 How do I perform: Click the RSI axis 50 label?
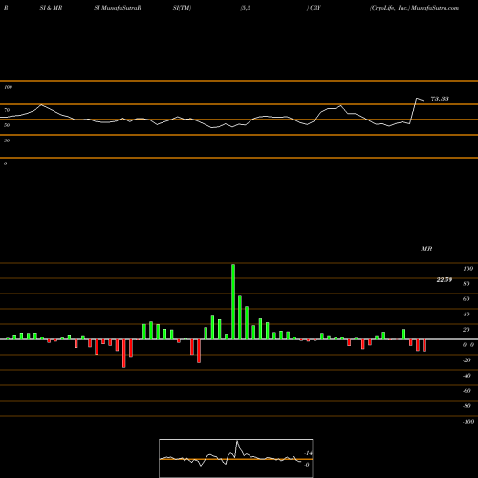(x=7, y=125)
